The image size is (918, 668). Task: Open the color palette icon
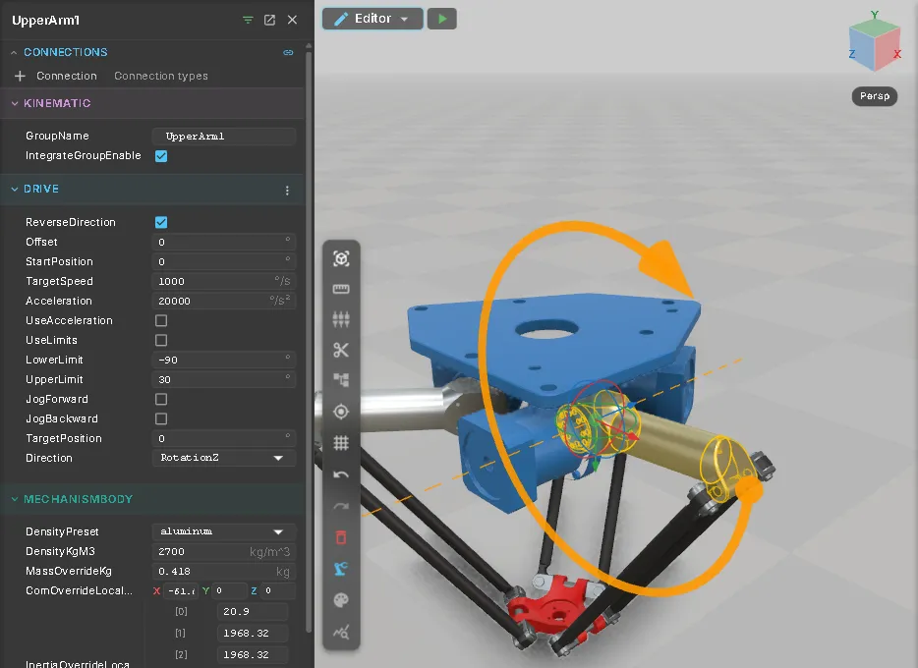click(x=341, y=599)
